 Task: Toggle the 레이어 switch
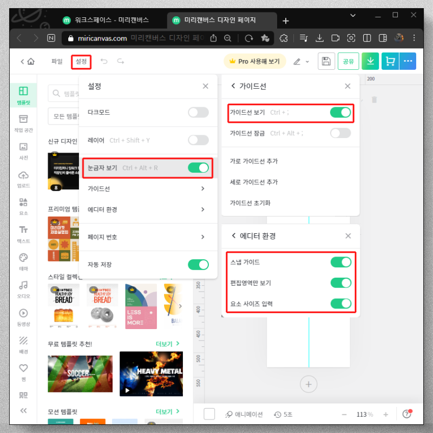[x=198, y=140]
